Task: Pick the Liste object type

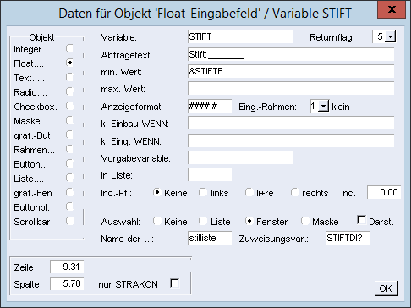Action: coord(70,178)
